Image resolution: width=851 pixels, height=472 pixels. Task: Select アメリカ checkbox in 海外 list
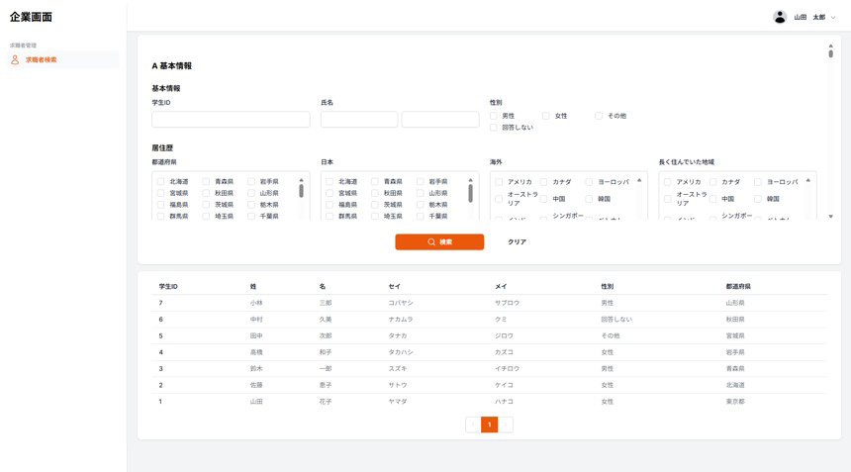499,182
